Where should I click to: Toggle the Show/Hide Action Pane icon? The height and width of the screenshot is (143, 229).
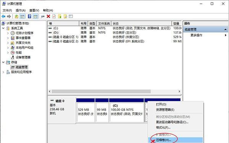[x=35, y=16]
